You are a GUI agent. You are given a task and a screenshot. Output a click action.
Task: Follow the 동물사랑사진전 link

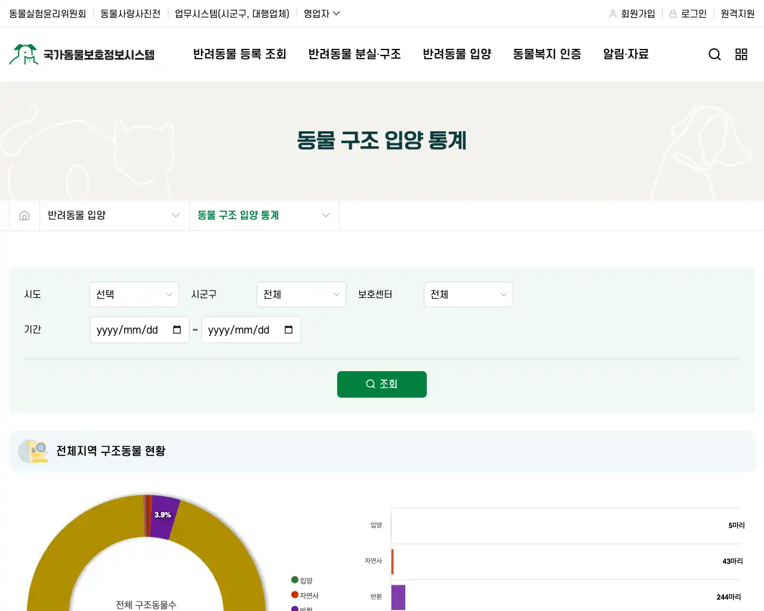[131, 13]
